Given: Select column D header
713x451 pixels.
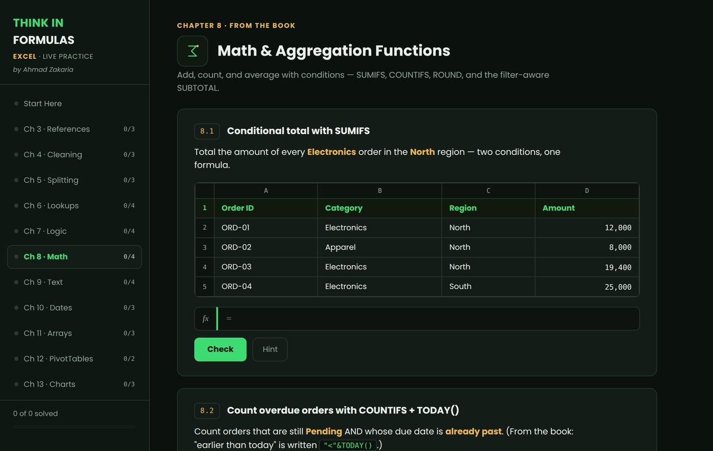Looking at the screenshot, I should pyautogui.click(x=587, y=190).
